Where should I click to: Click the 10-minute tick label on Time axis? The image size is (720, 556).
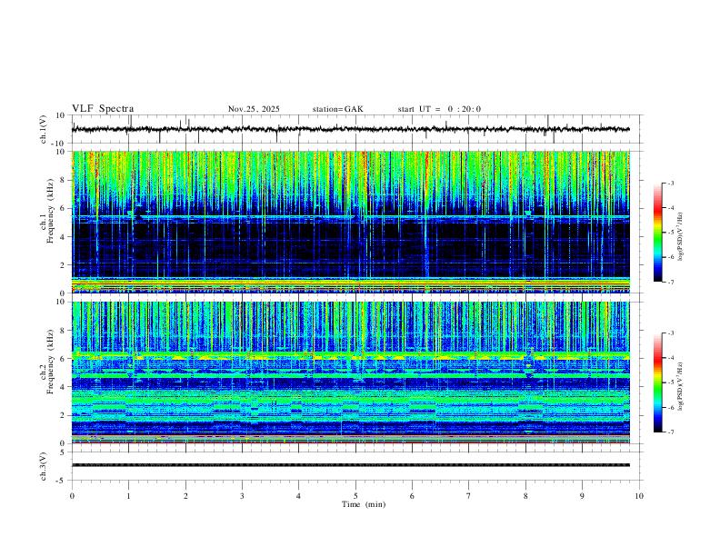coord(639,496)
